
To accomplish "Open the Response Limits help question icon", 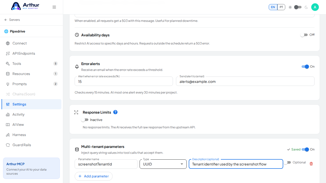I will click(115, 112).
